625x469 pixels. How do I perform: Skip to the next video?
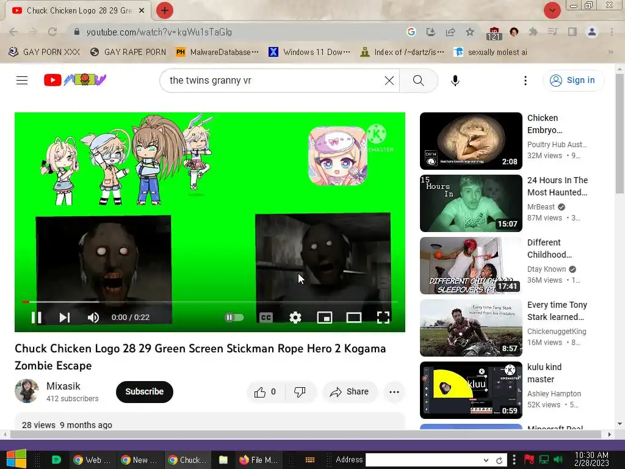[65, 318]
